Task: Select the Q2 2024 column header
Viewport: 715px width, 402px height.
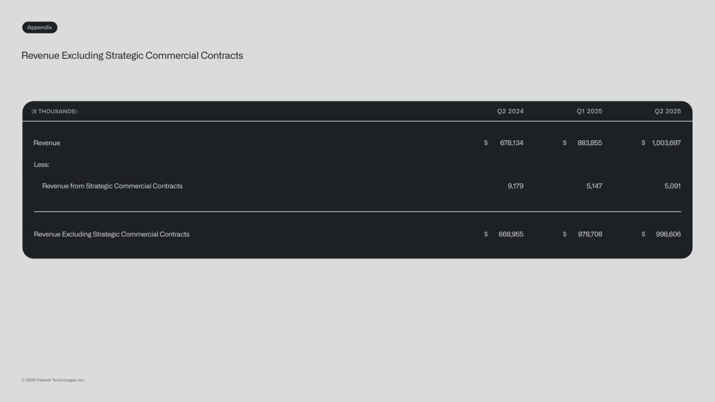Action: tap(511, 112)
